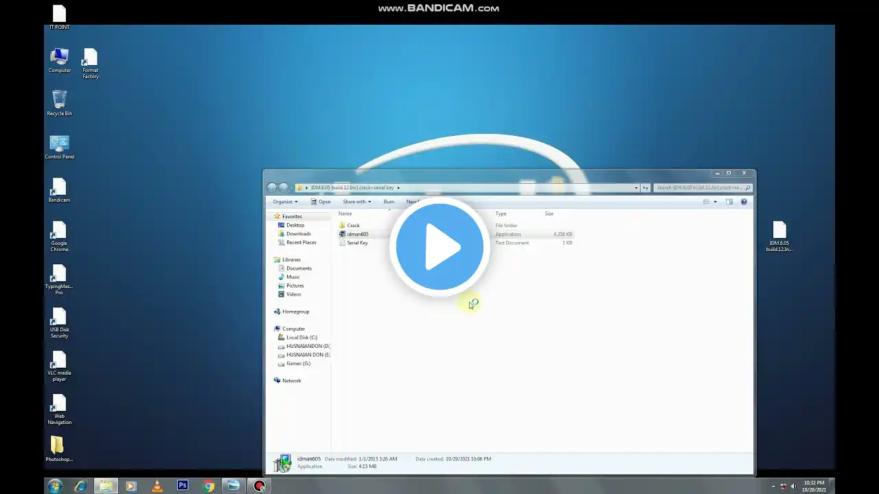Click the Bandicam recorder taskbar icon
This screenshot has width=879, height=494.
coord(260,486)
